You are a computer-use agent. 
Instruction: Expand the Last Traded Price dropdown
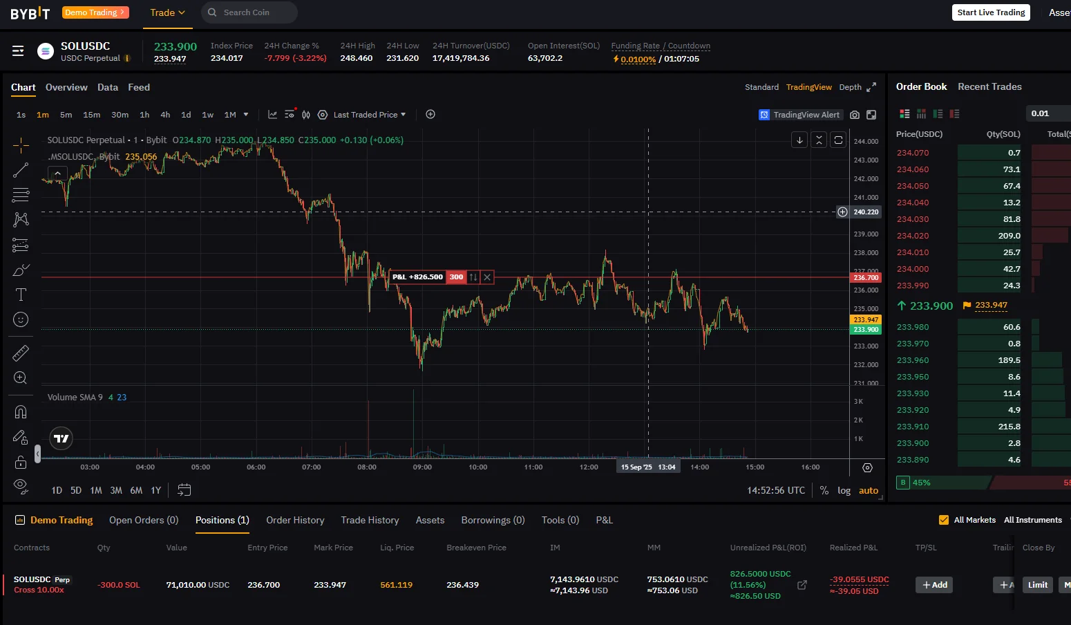coord(370,115)
